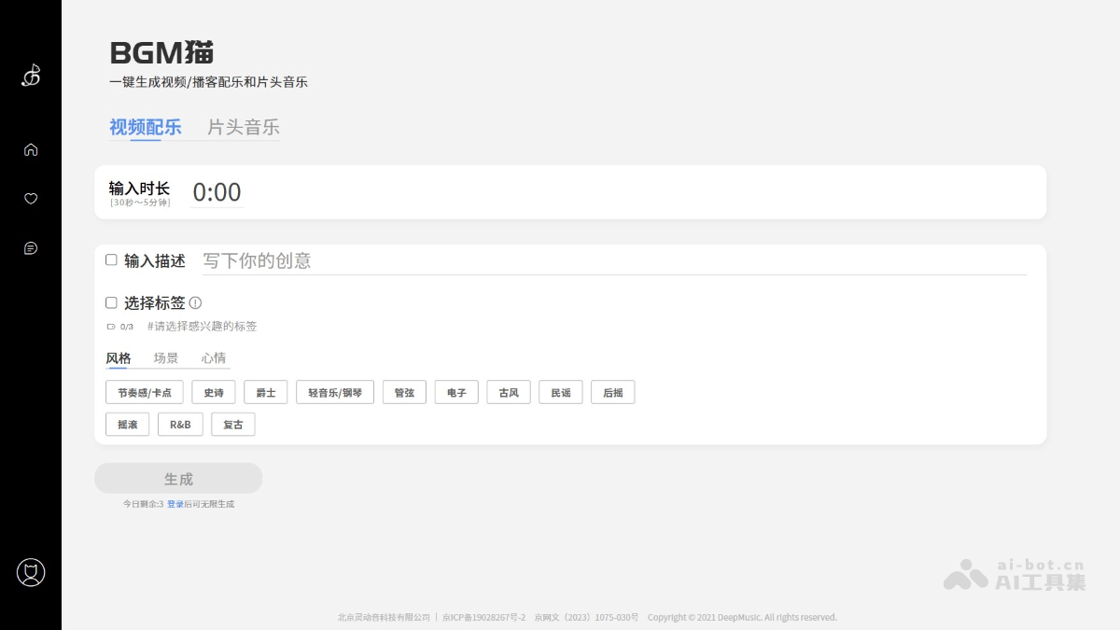Open favorites via the heart icon
The height and width of the screenshot is (630, 1120).
(31, 199)
